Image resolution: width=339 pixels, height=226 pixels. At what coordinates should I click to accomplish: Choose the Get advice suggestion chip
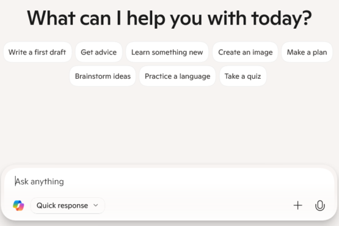click(98, 52)
